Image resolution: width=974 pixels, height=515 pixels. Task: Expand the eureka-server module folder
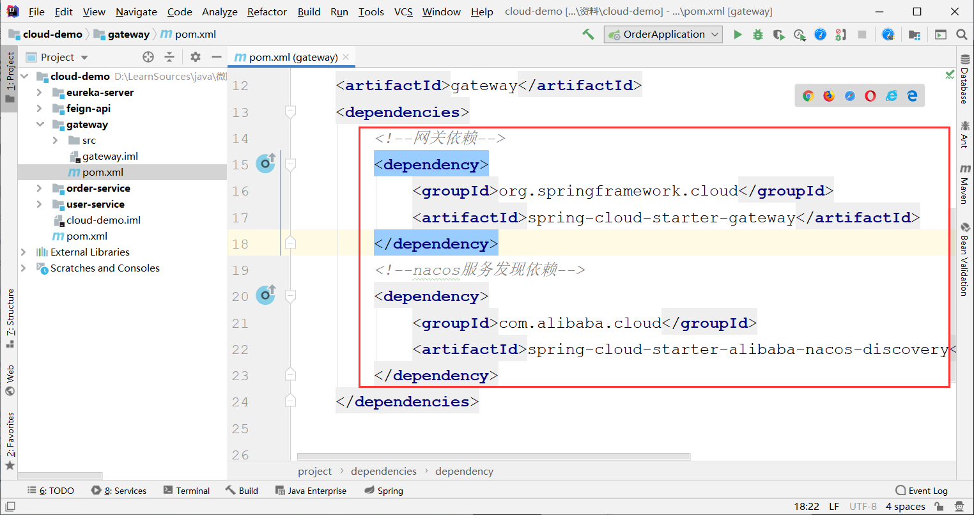40,92
